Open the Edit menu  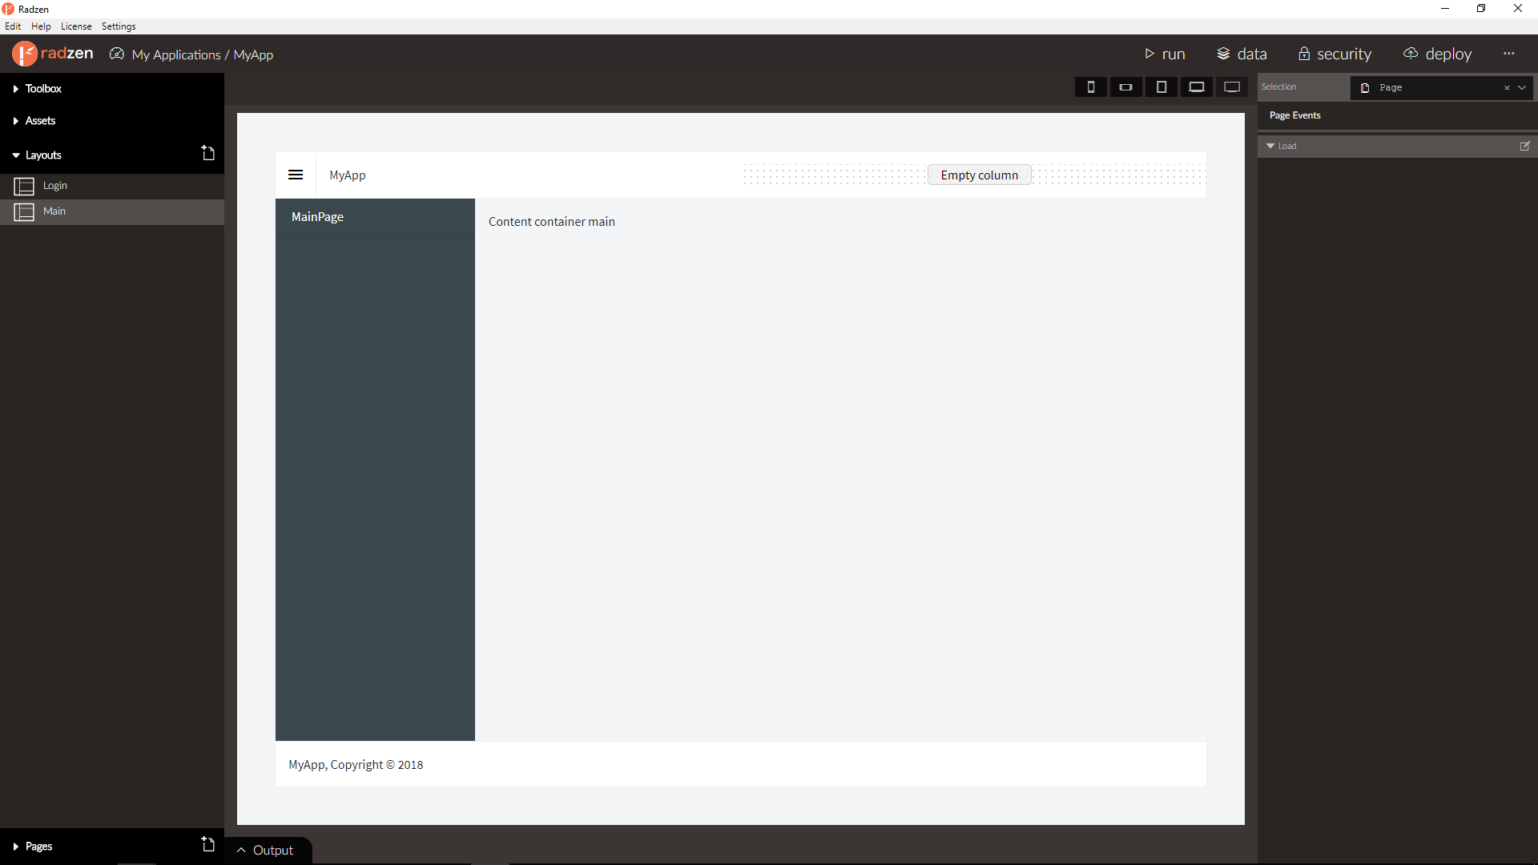point(13,26)
